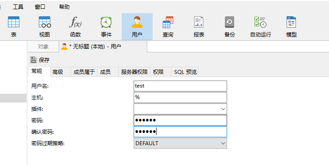Open the 帮助 menu
The width and height of the screenshot is (329, 165).
[x=64, y=7]
